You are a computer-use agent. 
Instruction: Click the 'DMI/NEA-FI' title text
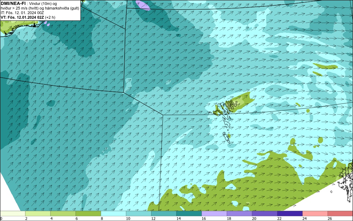(x=13, y=3)
